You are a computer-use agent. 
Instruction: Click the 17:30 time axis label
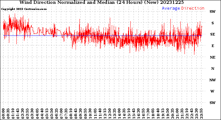[148, 114]
